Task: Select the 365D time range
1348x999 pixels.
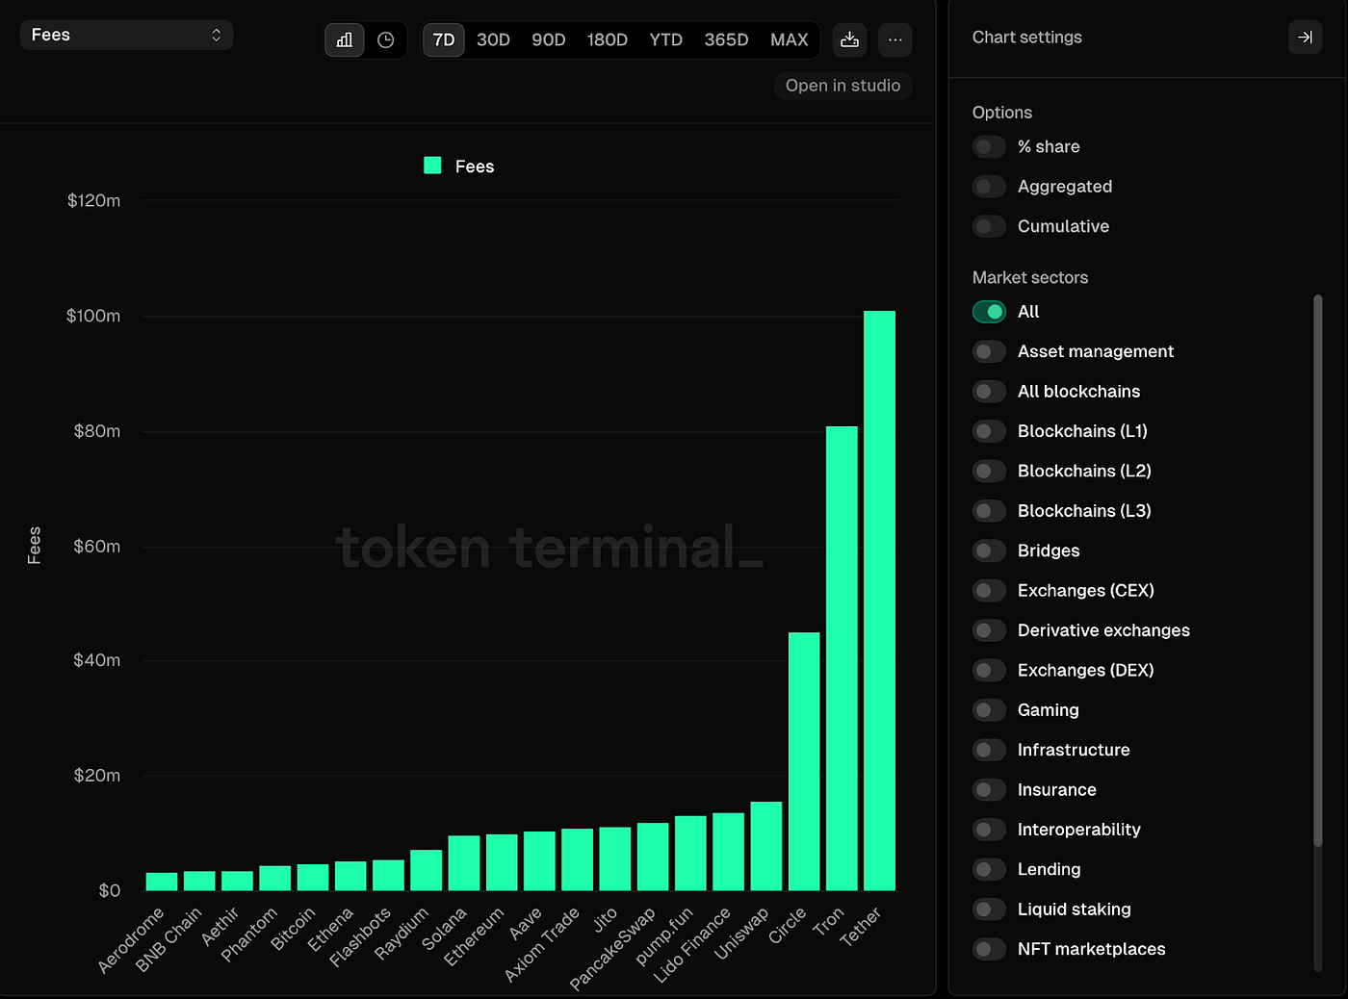Action: click(x=726, y=39)
